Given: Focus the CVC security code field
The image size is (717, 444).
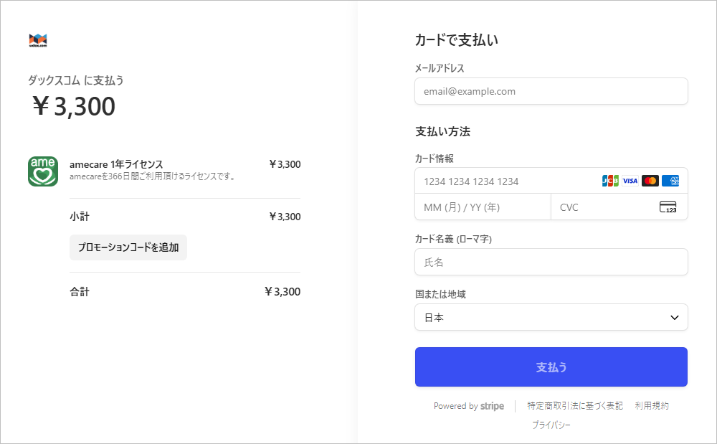Looking at the screenshot, I should click(x=602, y=207).
